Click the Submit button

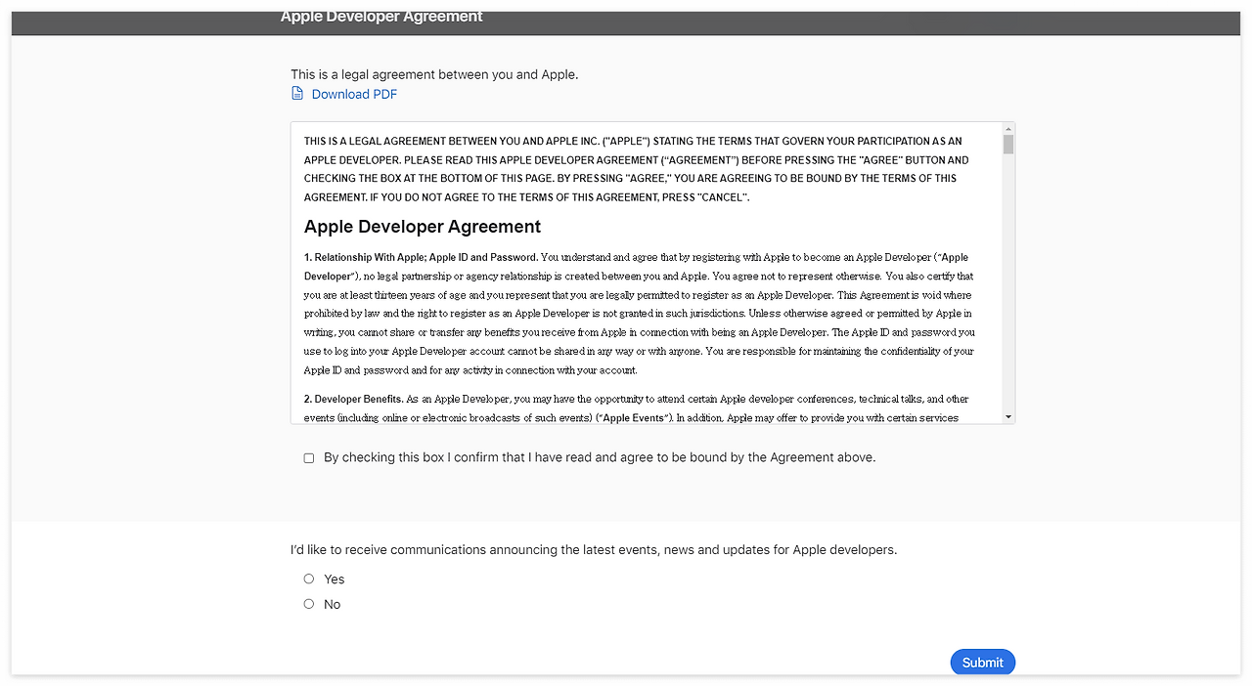(x=983, y=662)
